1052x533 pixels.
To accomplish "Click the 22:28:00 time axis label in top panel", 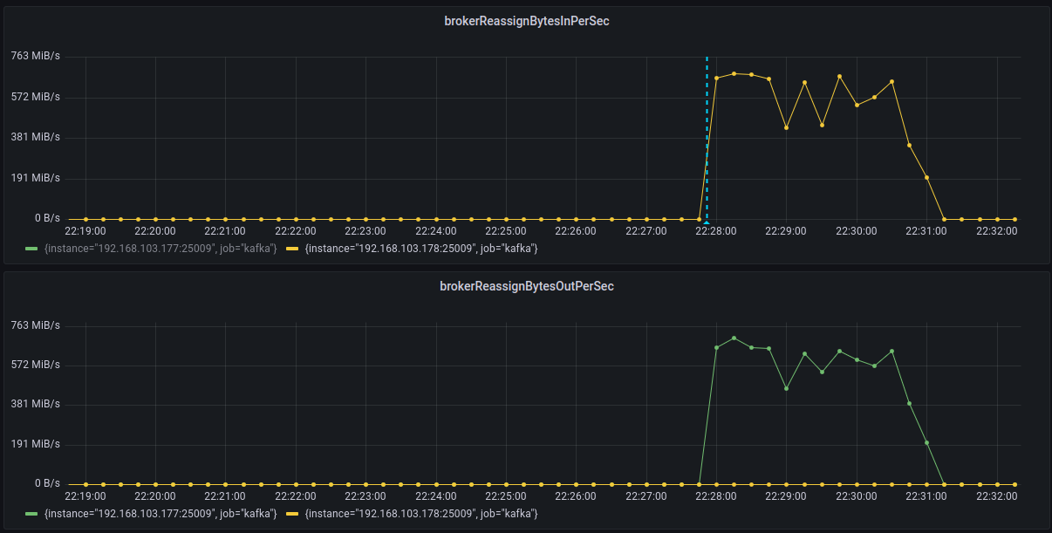I will click(716, 231).
